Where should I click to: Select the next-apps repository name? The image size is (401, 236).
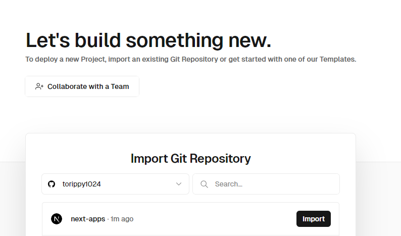coord(88,219)
